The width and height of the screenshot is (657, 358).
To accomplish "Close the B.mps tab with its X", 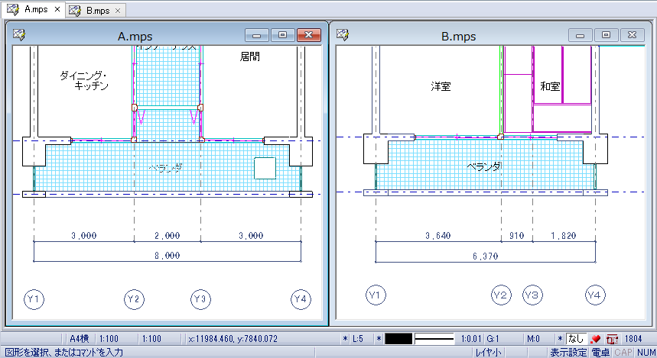I will [118, 11].
